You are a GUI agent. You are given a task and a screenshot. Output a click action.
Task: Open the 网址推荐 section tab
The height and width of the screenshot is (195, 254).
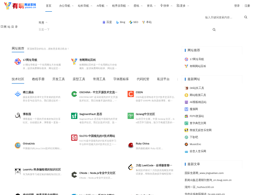pos(18,48)
